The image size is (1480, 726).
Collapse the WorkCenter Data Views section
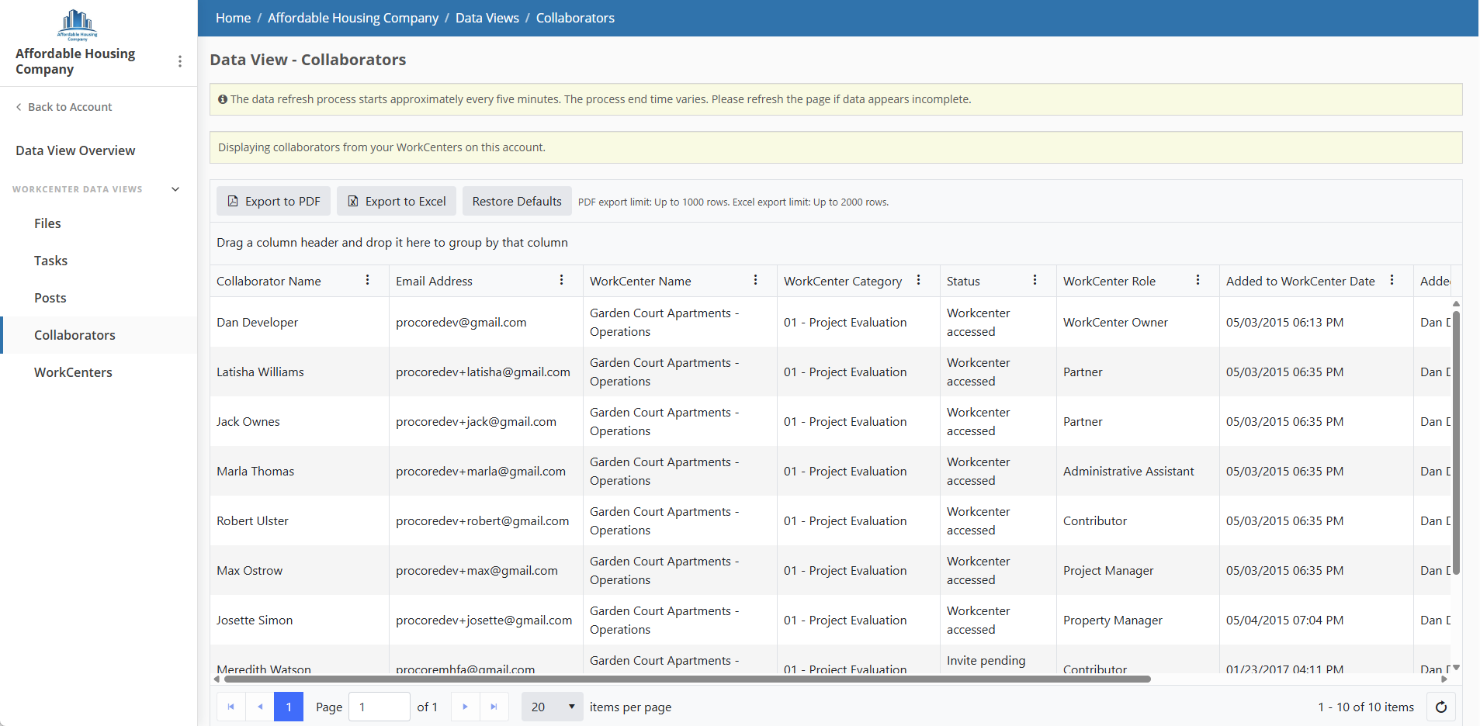coord(175,189)
